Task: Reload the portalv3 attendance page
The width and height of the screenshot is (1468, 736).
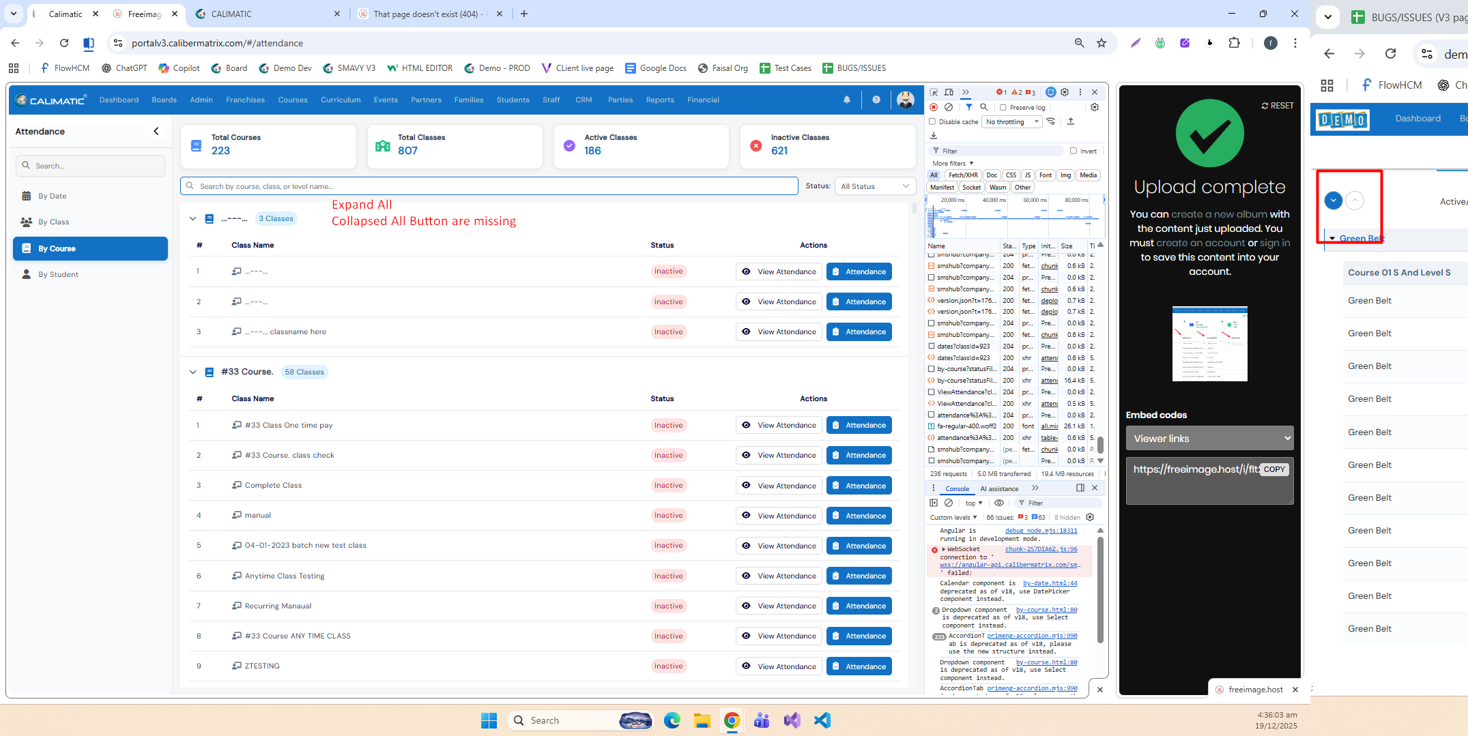Action: (64, 43)
